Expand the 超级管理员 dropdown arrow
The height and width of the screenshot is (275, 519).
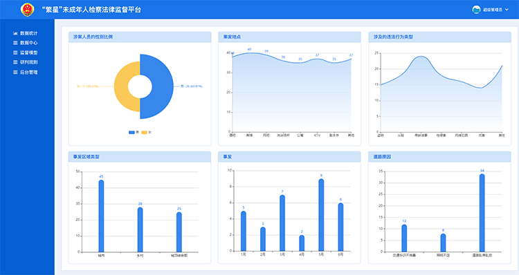pyautogui.click(x=507, y=10)
